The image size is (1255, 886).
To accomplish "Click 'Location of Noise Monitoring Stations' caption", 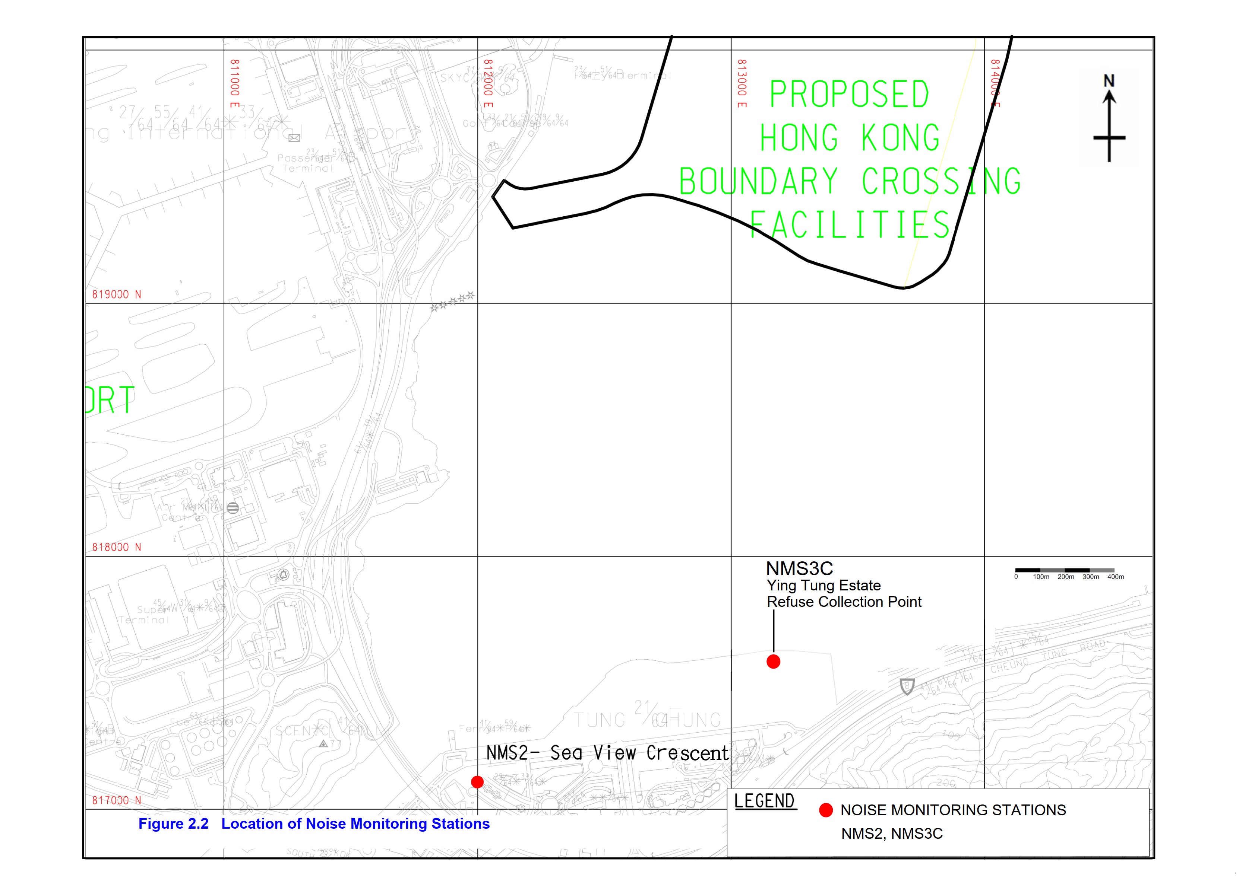I will (355, 823).
